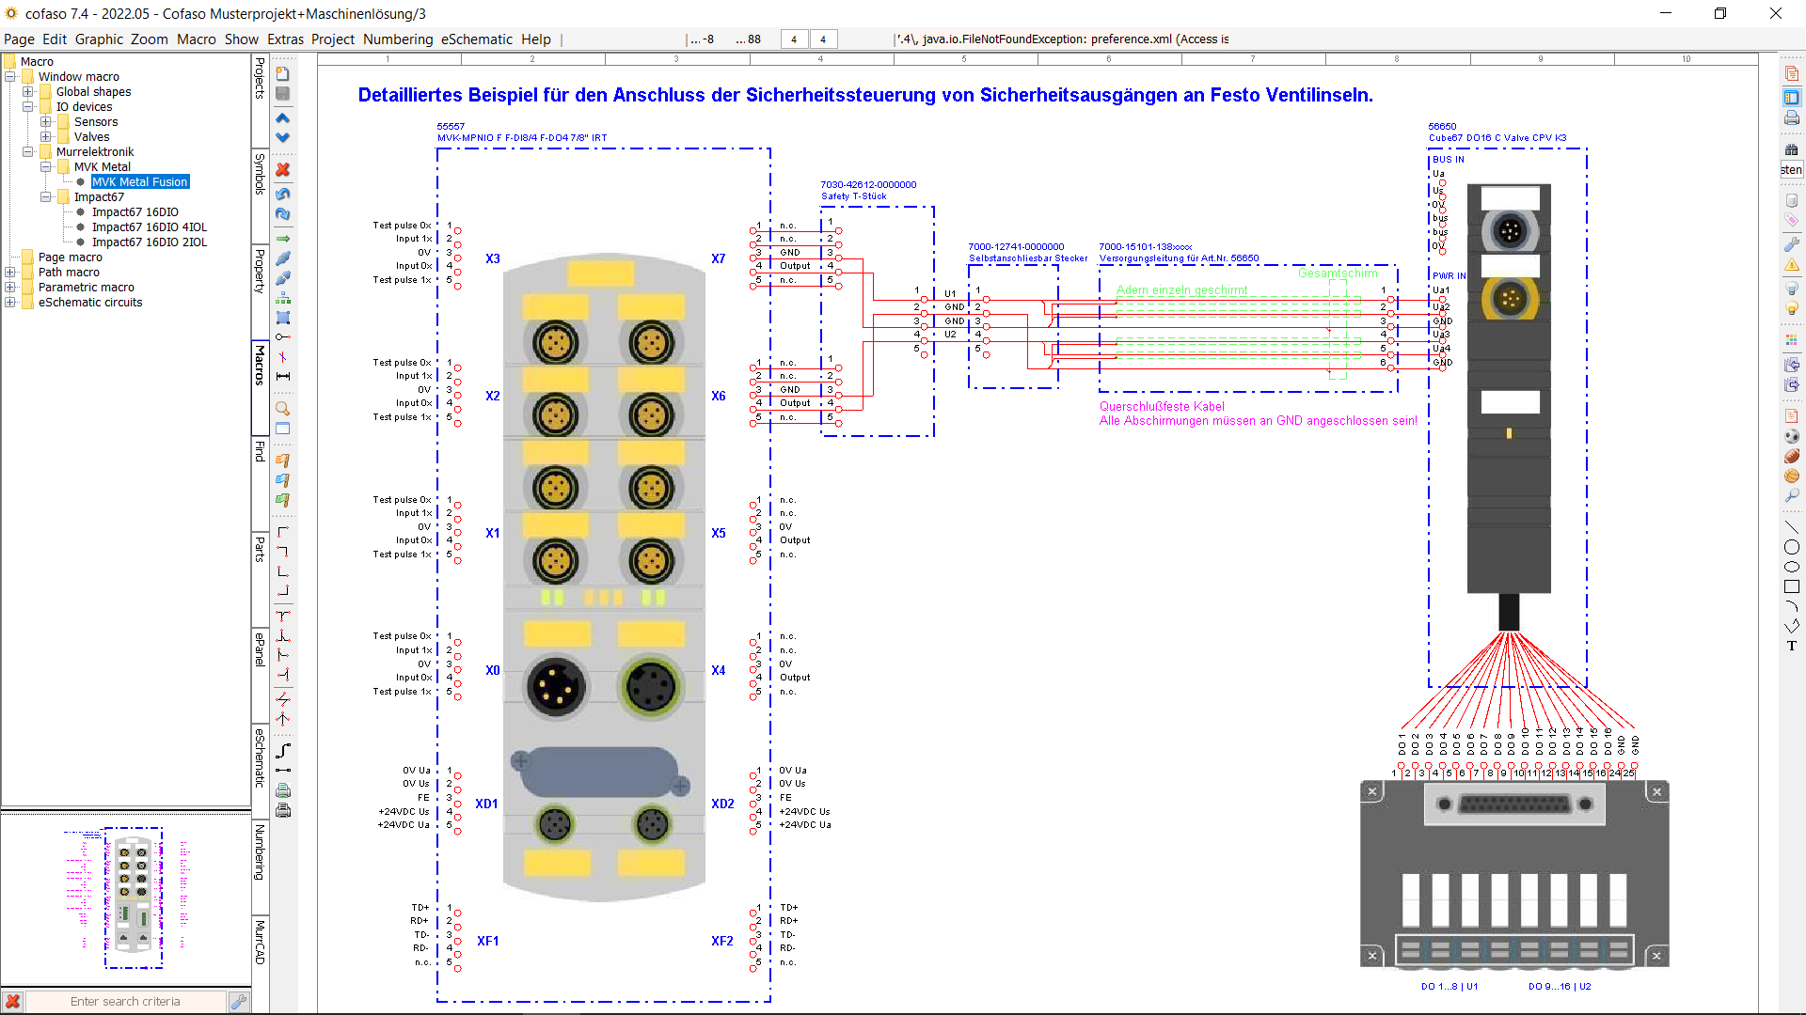Collapse the Murrelektronik tree node

28,152
